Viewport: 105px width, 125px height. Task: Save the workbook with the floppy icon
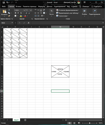4,2
